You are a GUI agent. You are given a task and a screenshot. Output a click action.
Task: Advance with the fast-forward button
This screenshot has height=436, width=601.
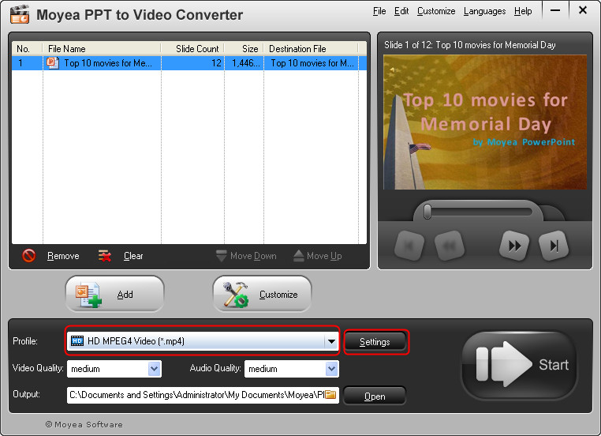tap(514, 246)
